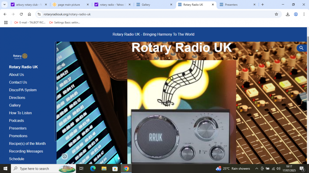
Task: Open the Chrome profile icon
Action: tap(296, 14)
